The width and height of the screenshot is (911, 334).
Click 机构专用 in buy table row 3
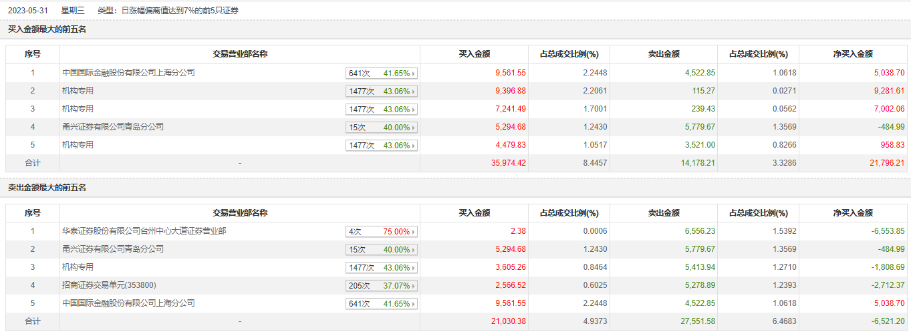pos(78,109)
